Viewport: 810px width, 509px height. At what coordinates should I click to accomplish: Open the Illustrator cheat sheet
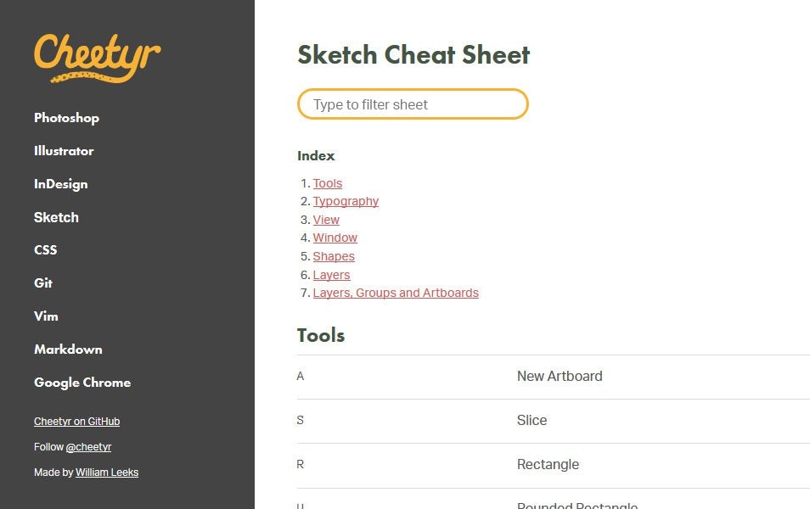point(64,151)
